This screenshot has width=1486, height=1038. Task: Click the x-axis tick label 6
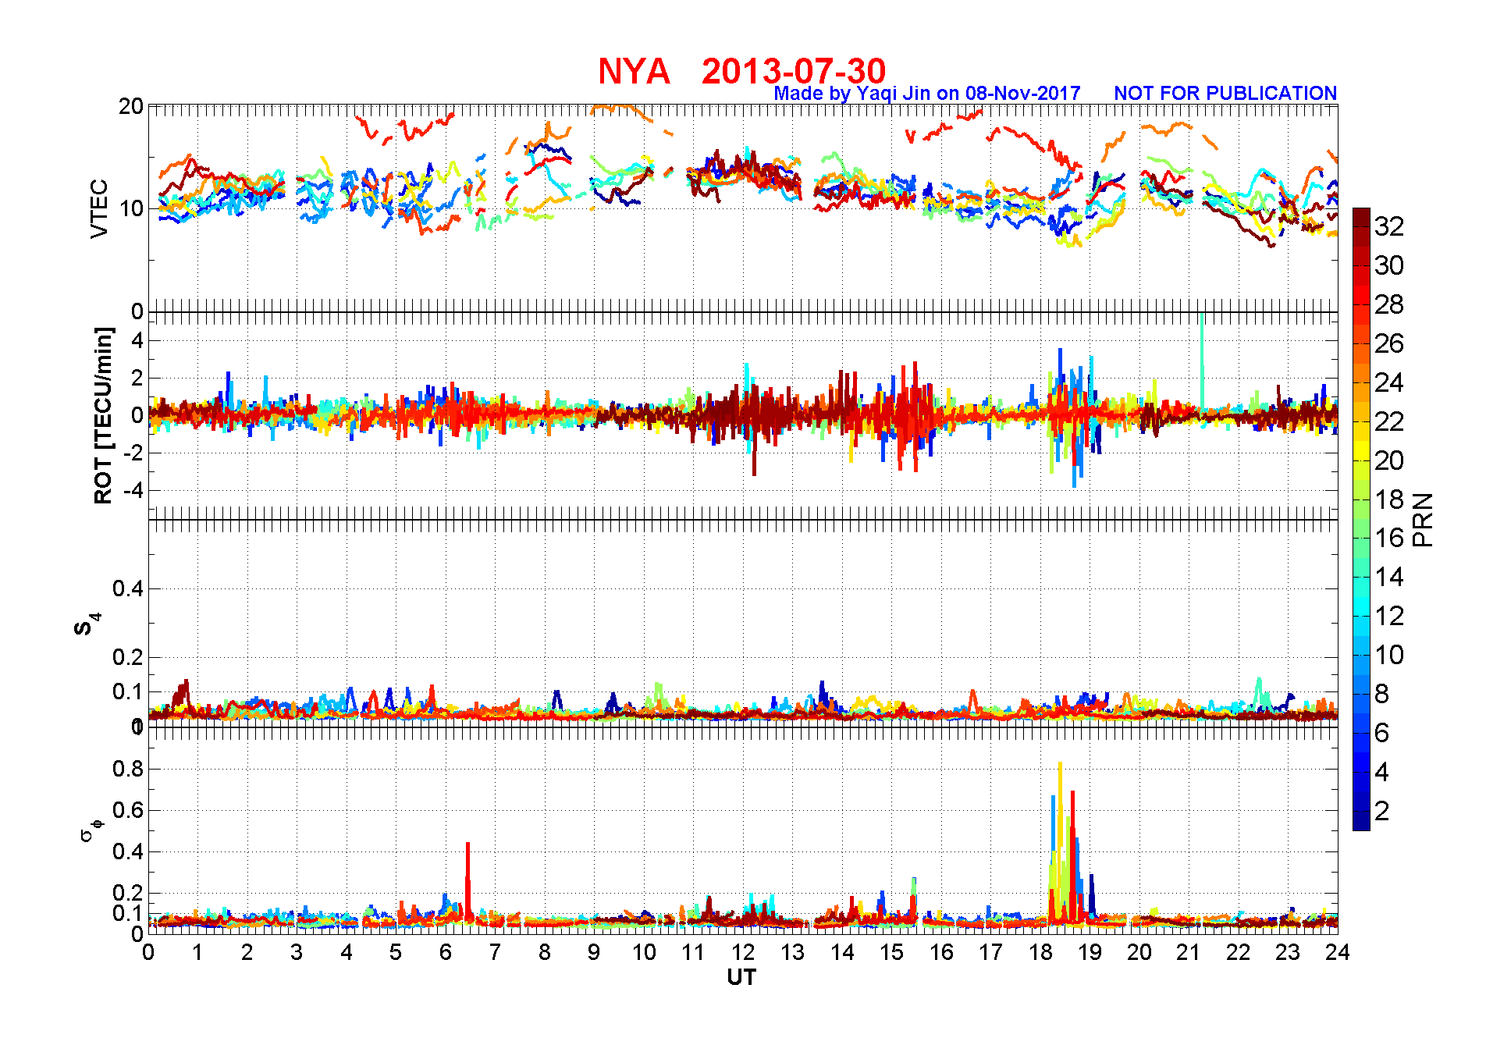446,952
